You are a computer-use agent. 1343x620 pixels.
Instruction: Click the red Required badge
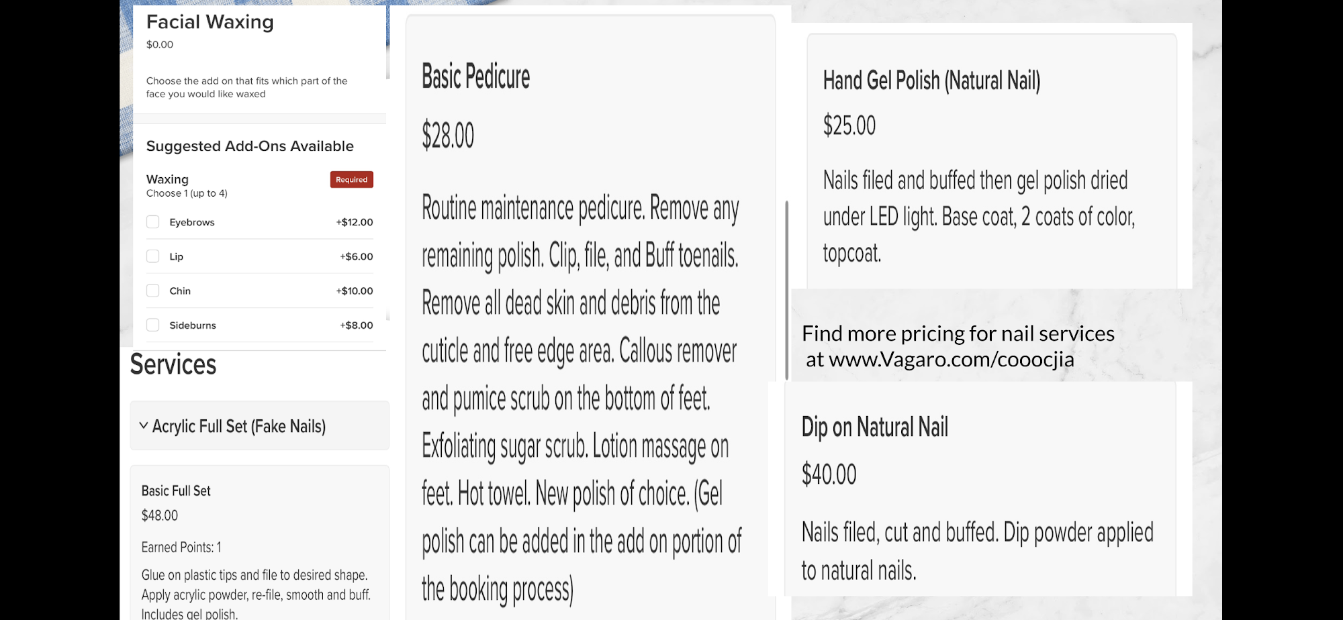pos(351,180)
